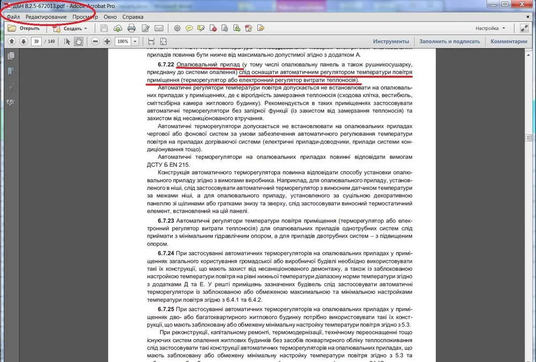The image size is (536, 362).
Task: Click the text ДСТУ Б EN 215
Action: 168,165
